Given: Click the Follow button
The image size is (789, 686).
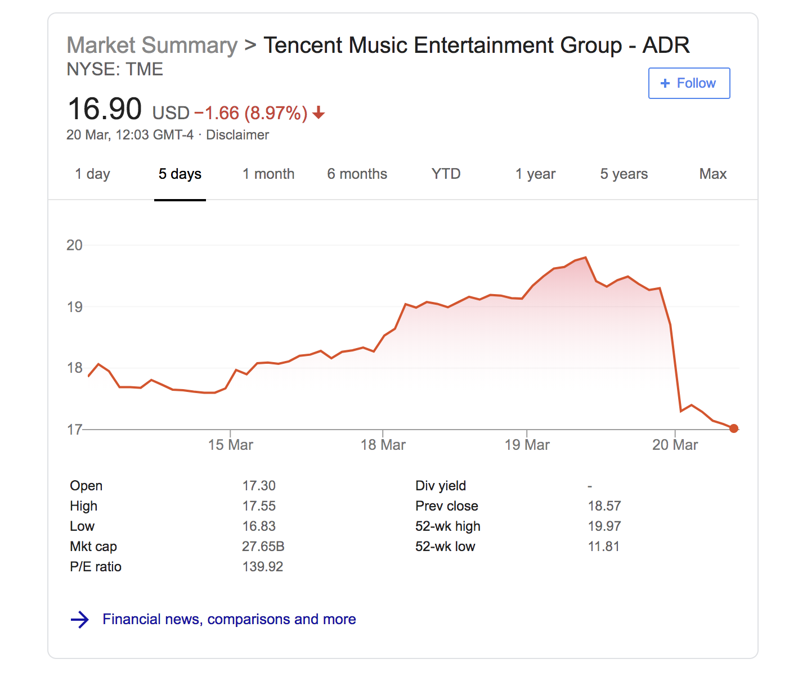Looking at the screenshot, I should click(x=689, y=83).
